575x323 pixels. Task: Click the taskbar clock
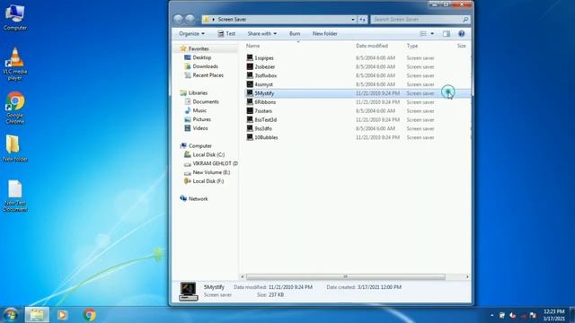[x=553, y=315]
